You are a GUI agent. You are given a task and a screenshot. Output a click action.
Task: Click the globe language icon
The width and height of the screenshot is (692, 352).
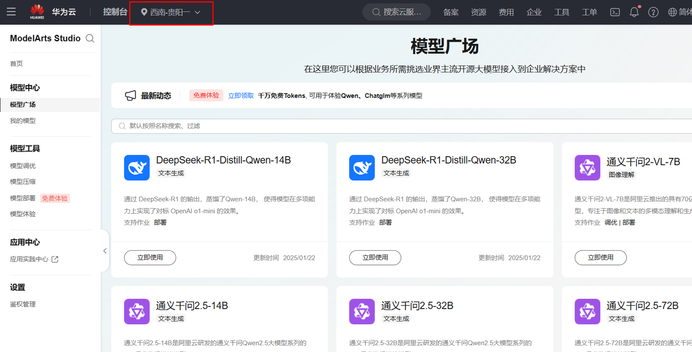click(x=672, y=12)
